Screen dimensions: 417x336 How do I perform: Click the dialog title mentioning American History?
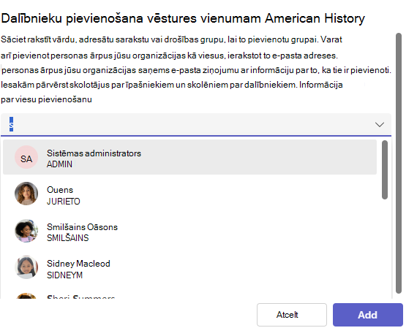[183, 18]
